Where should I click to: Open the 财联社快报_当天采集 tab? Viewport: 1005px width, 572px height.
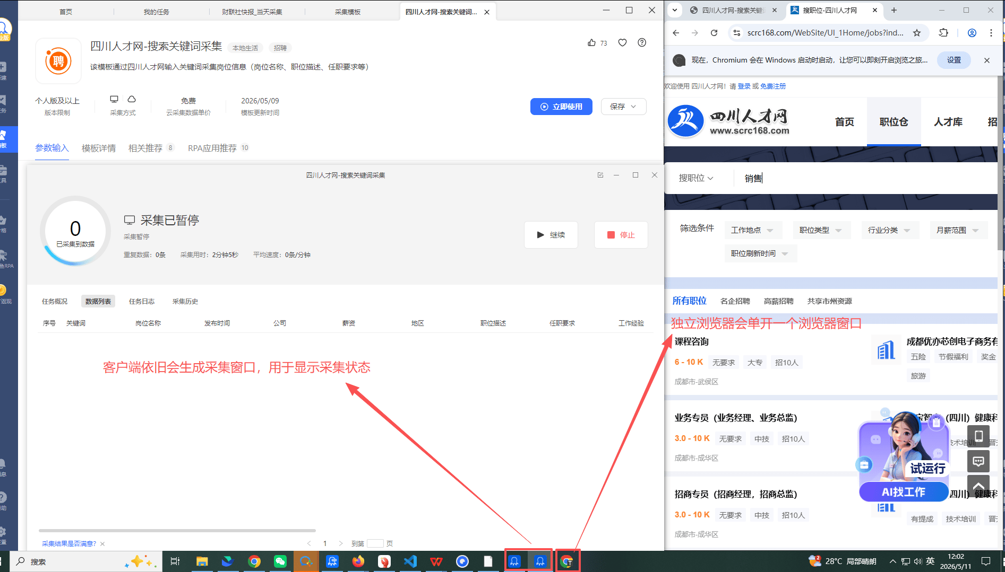[252, 12]
